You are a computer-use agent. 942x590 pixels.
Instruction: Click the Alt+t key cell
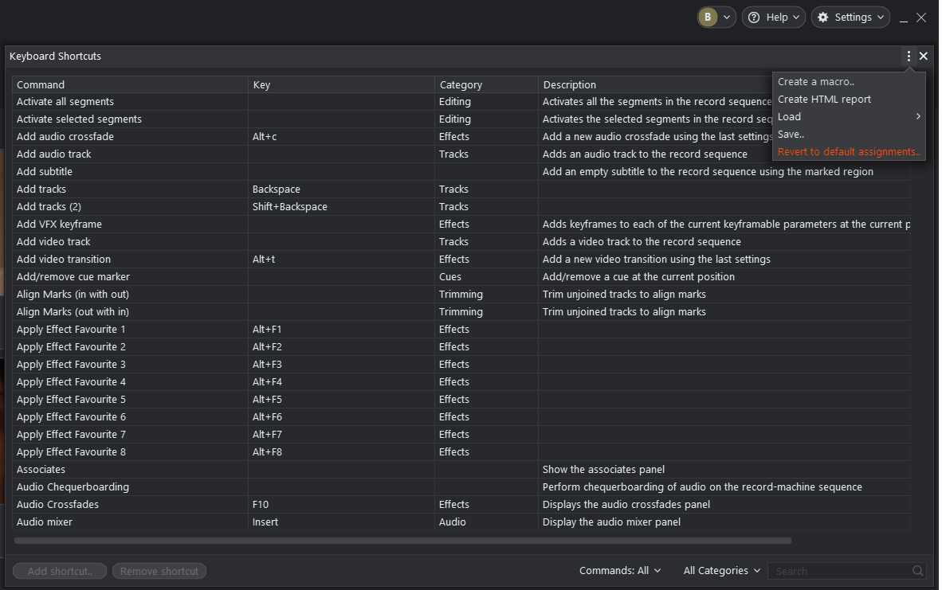(340, 259)
